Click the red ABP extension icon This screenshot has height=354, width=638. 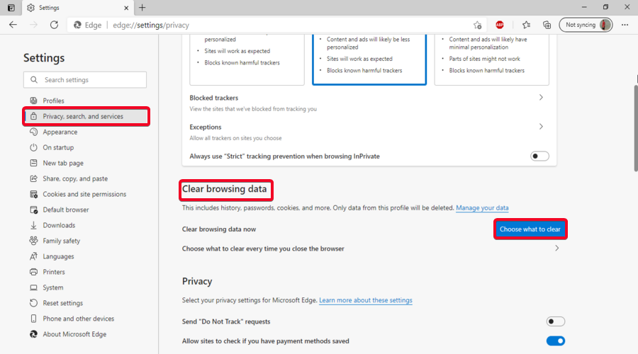point(500,25)
